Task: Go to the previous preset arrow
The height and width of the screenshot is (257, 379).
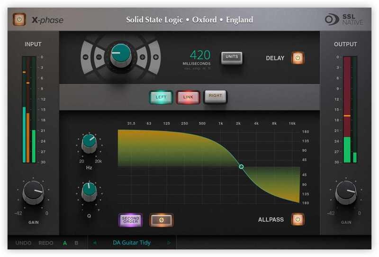Action: coord(95,243)
